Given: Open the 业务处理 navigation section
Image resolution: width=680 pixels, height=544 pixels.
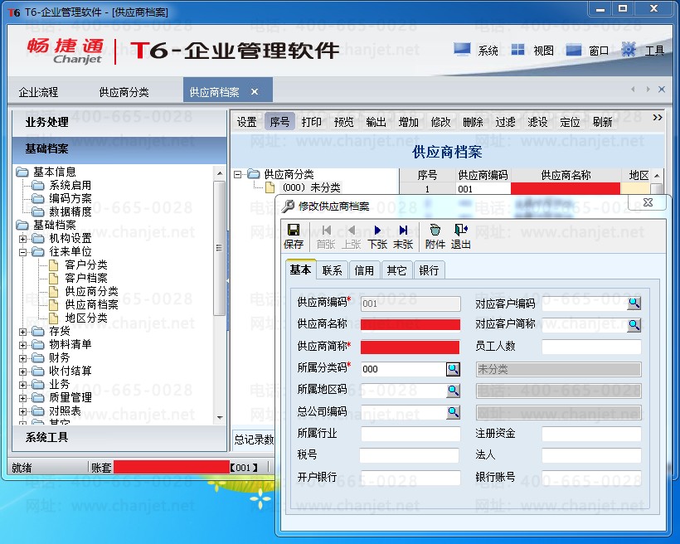Looking at the screenshot, I should (x=119, y=123).
